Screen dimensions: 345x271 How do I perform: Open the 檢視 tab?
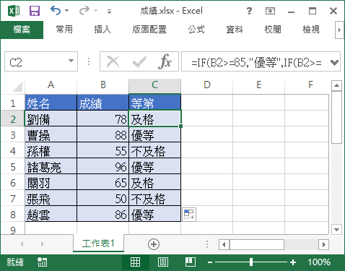coord(311,30)
